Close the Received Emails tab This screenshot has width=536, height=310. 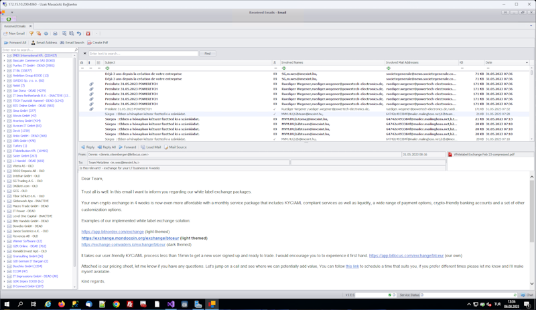pos(30,26)
